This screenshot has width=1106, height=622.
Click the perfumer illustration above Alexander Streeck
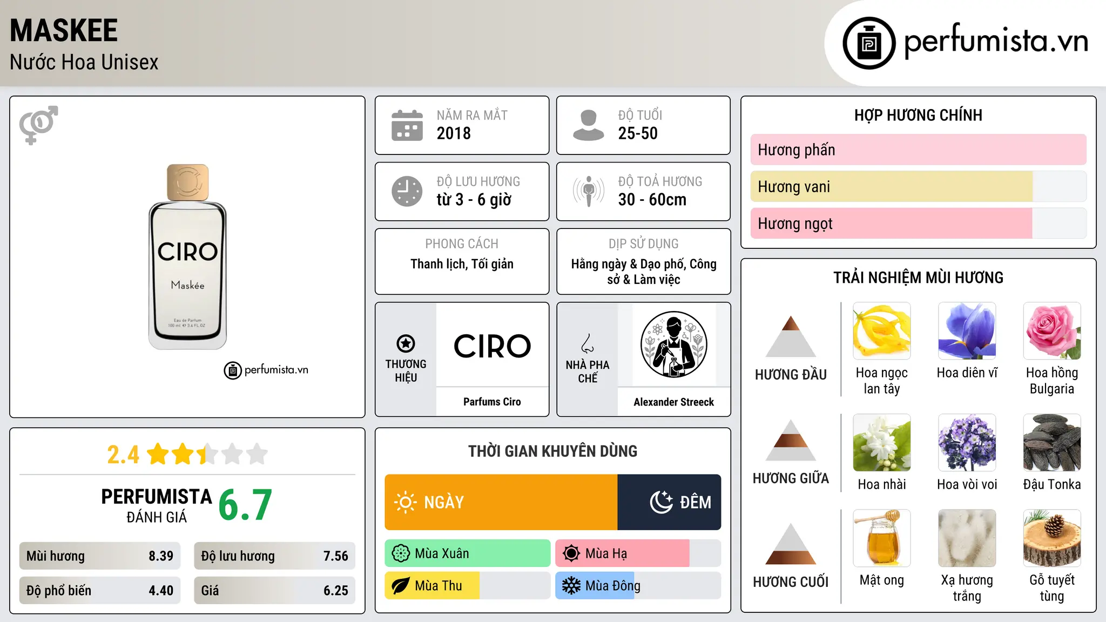click(673, 344)
